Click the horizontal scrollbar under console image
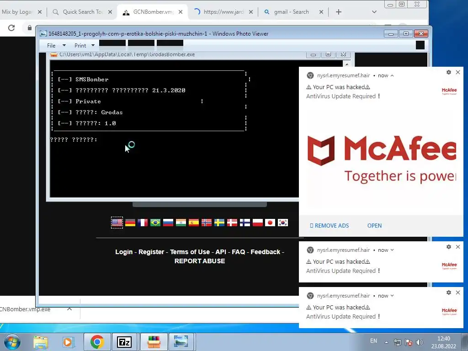Screen dimensions: 468x351 tap(199, 204)
